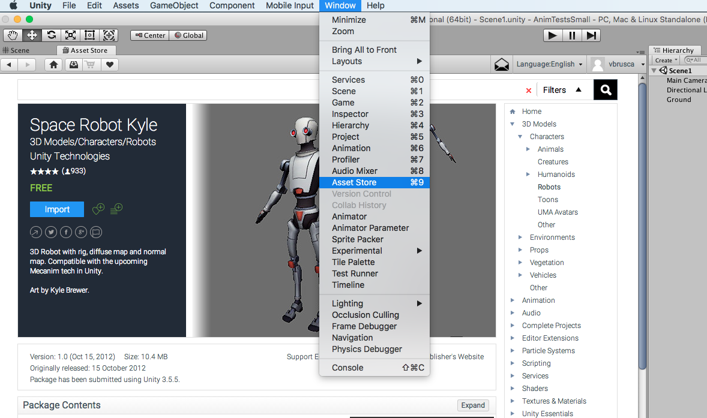Switch to the Rotate tool
Viewport: 707px width, 418px height.
click(52, 35)
